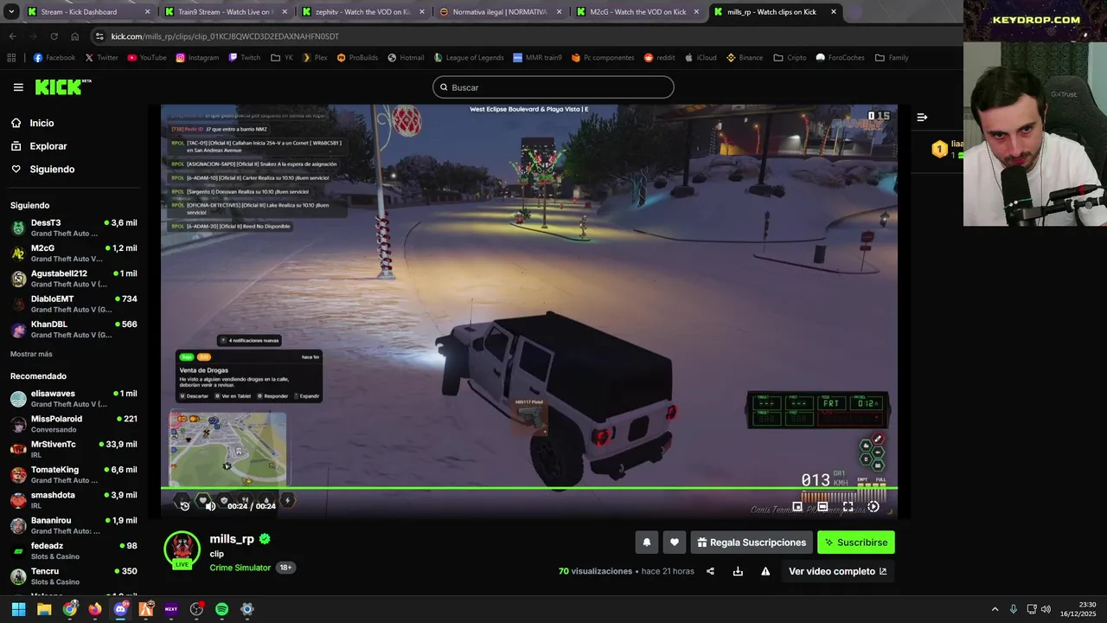Open TomateKing recommended channel
Screen dimensions: 1107x623
tap(74, 475)
